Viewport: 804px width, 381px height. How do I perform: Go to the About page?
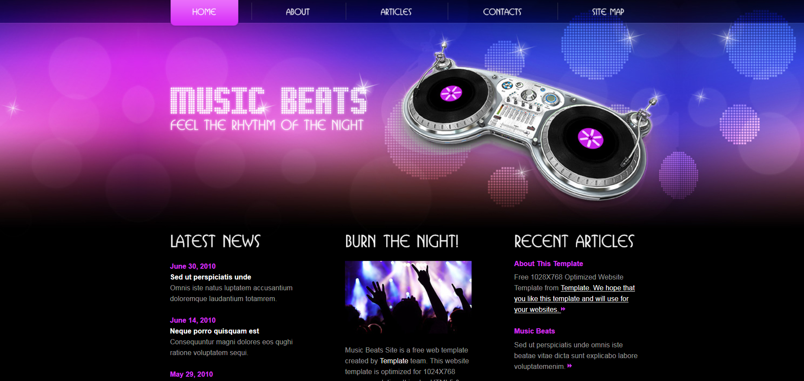point(298,12)
